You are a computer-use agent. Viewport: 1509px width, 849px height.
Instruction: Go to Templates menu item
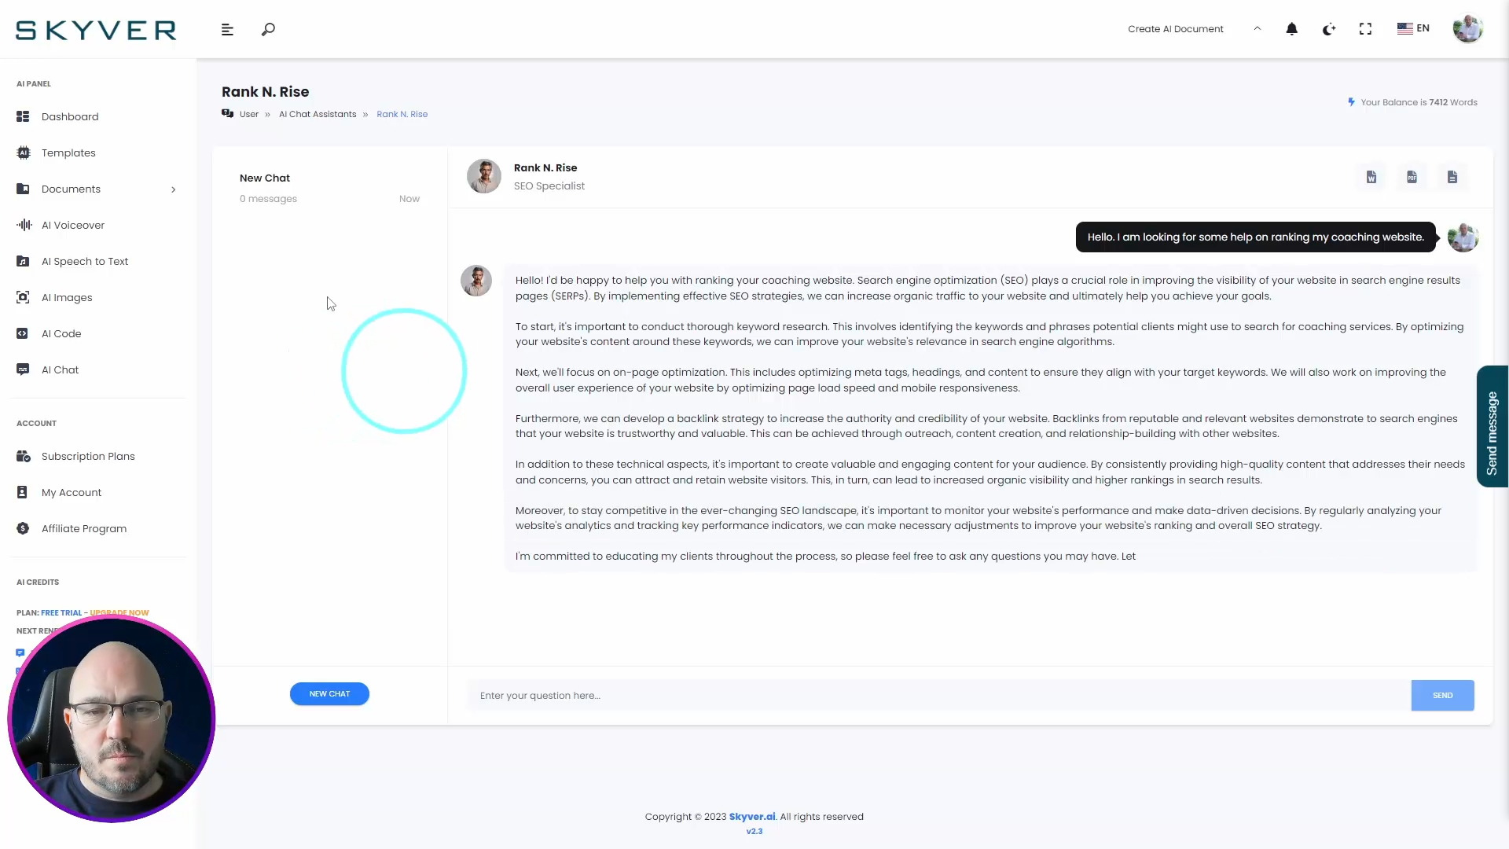(x=68, y=153)
